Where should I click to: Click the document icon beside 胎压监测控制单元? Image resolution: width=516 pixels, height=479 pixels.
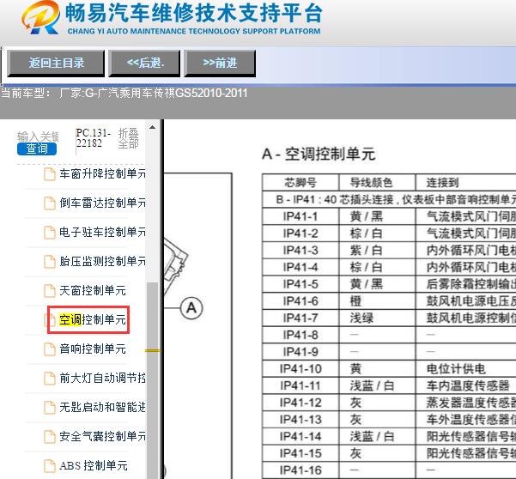pyautogui.click(x=50, y=262)
